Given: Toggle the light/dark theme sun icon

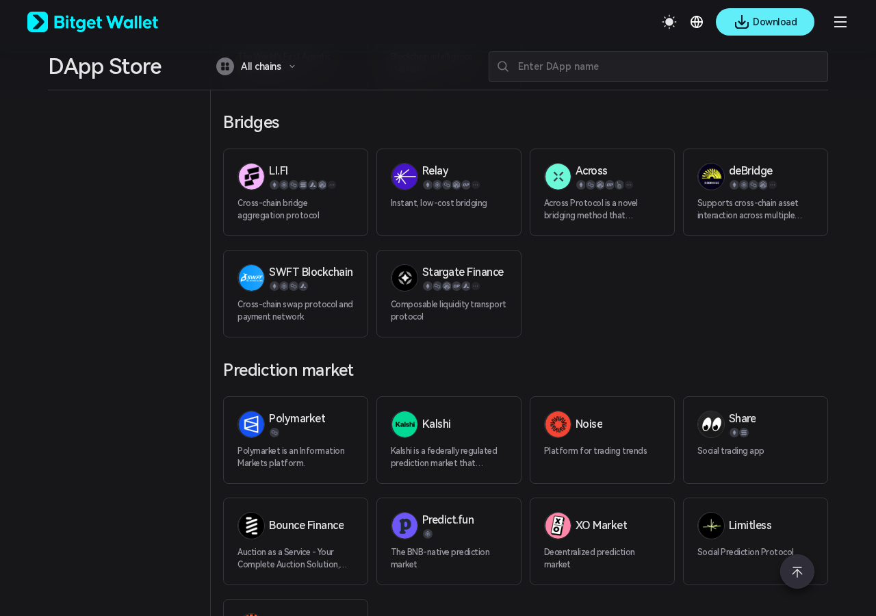Looking at the screenshot, I should click(669, 22).
